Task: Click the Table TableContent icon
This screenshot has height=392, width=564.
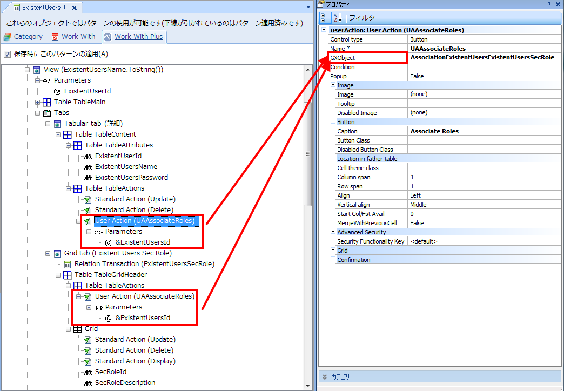Action: (x=68, y=134)
